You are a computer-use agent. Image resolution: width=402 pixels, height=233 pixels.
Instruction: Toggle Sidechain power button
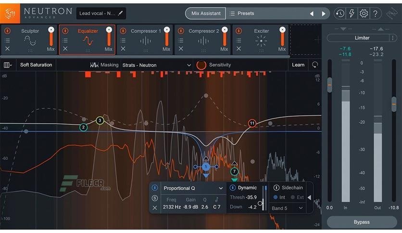[x=276, y=188]
